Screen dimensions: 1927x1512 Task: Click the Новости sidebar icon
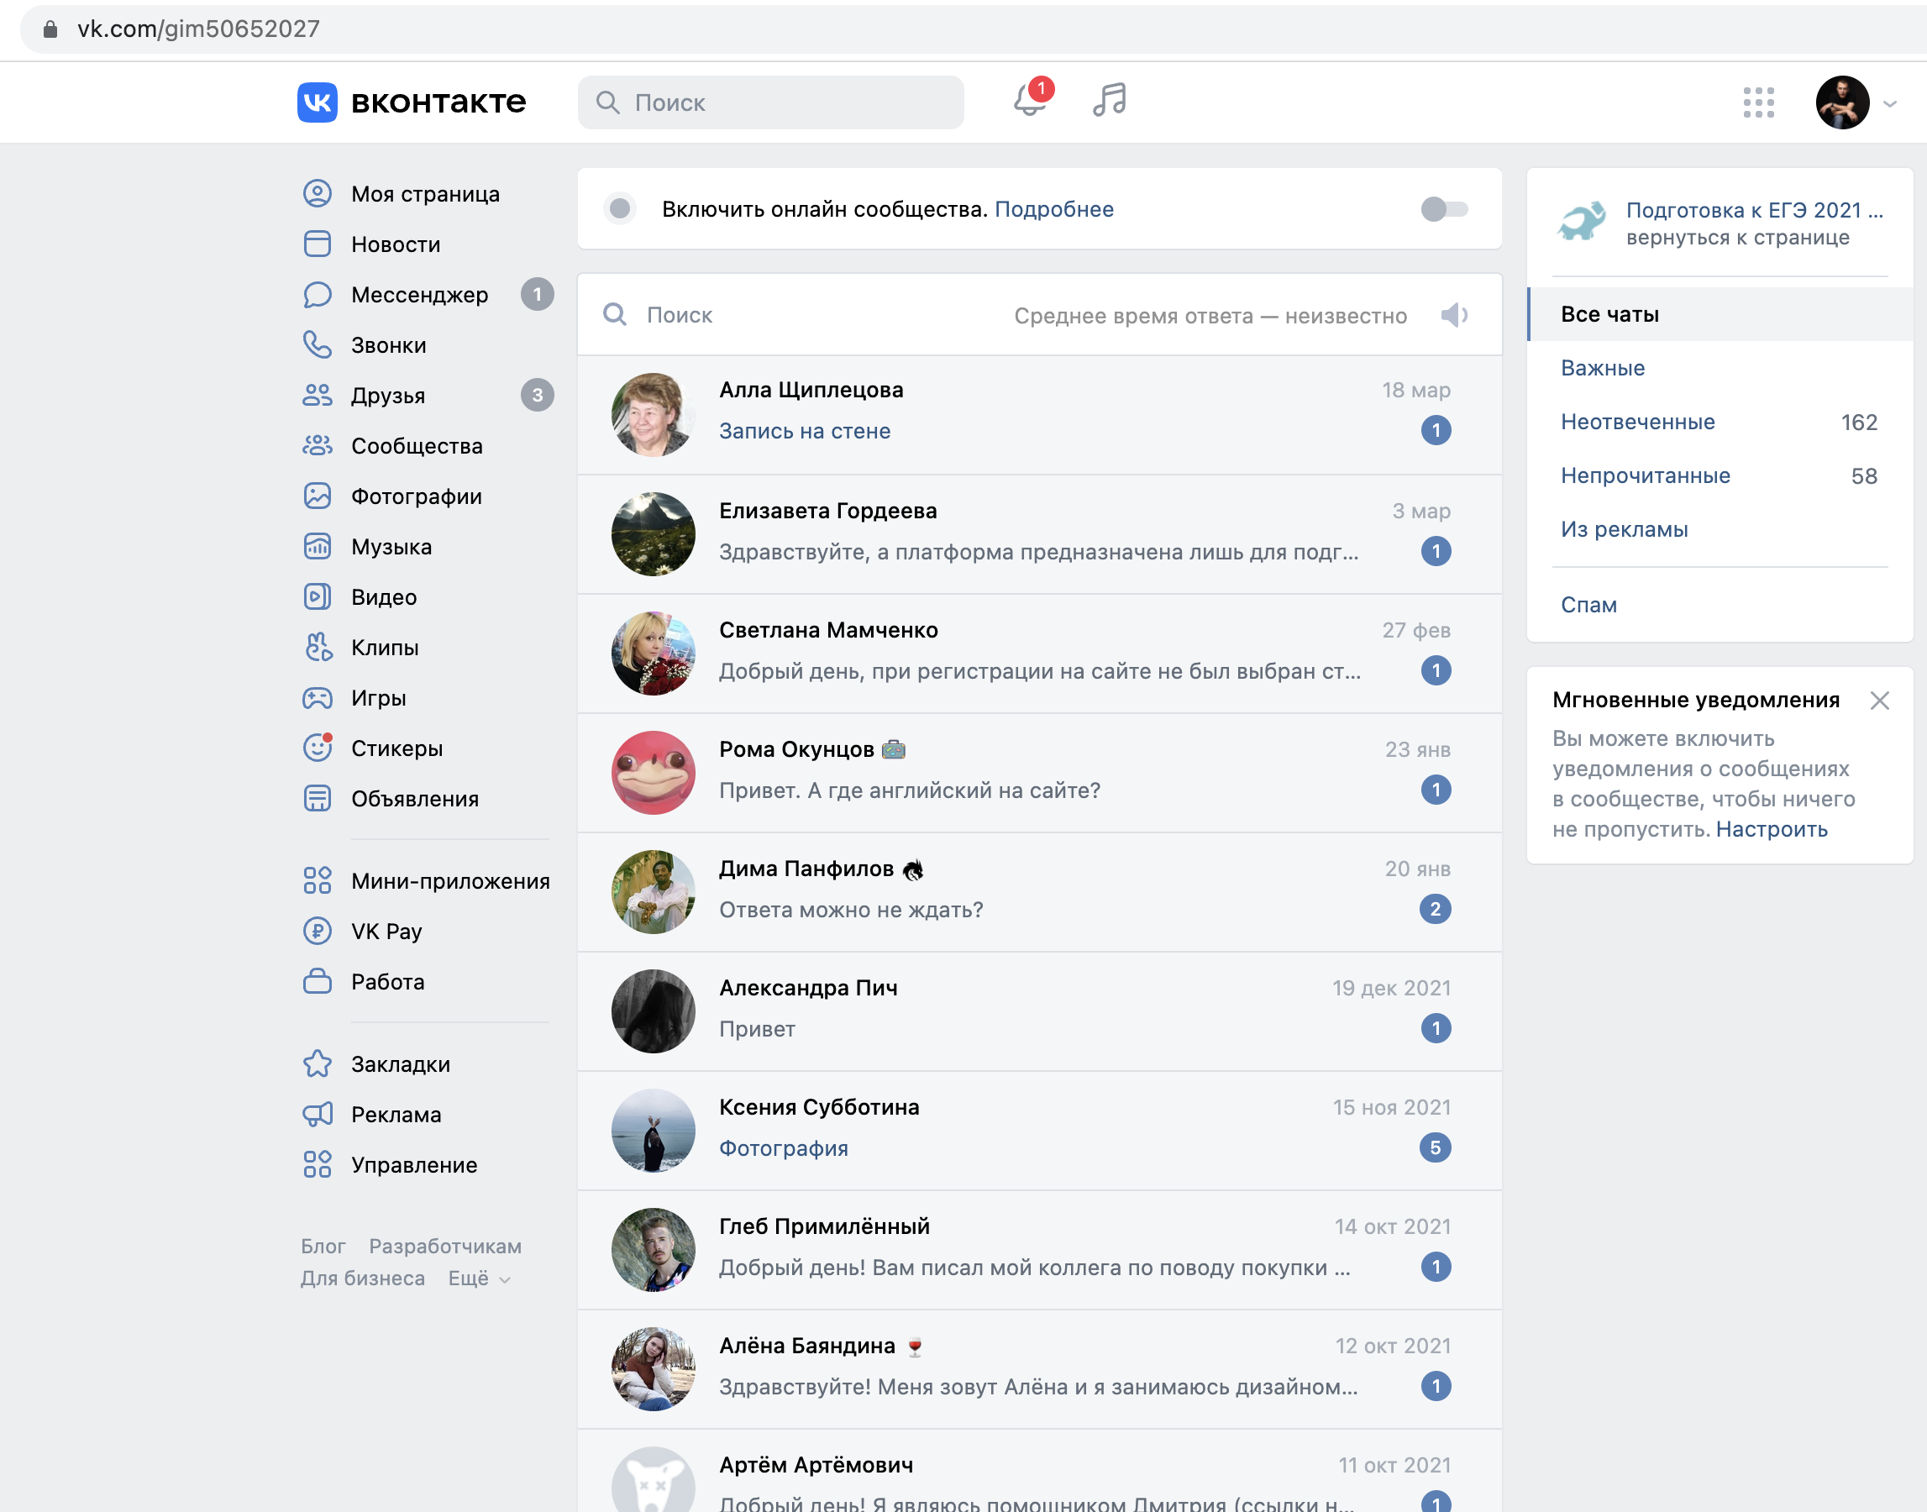tap(317, 244)
